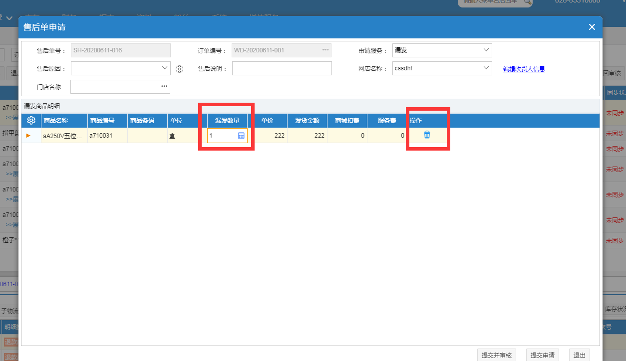The width and height of the screenshot is (626, 361).
Task: Click the 服务费 column header
Action: point(387,121)
